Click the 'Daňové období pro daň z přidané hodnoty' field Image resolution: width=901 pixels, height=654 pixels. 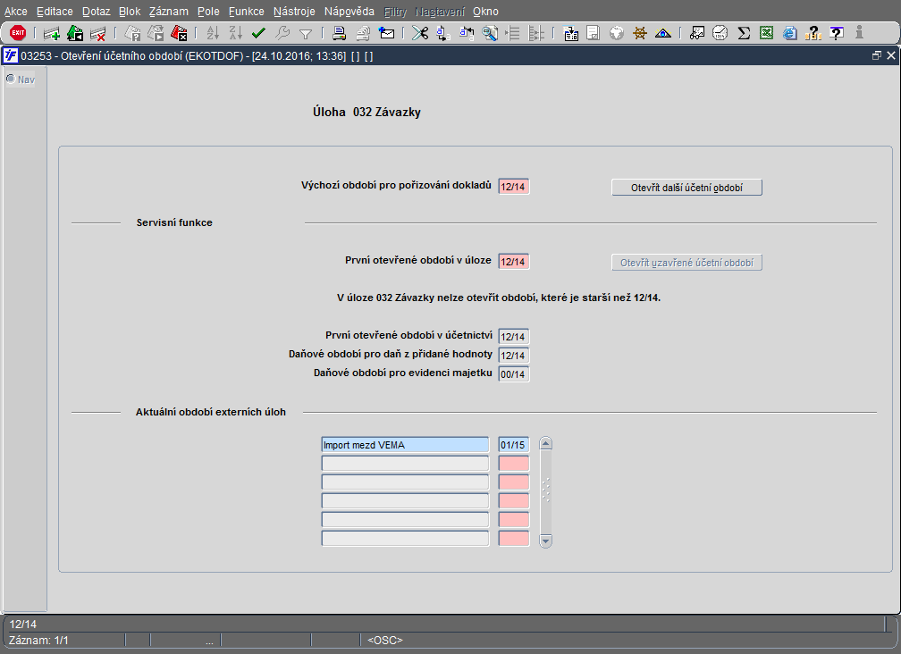[514, 356]
